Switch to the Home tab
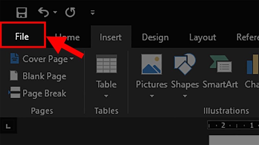 click(x=67, y=37)
